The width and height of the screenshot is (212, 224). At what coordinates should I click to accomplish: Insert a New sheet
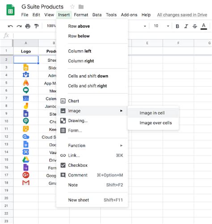pos(92,200)
